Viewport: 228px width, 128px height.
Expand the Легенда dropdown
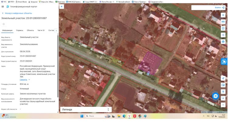(x=86, y=109)
